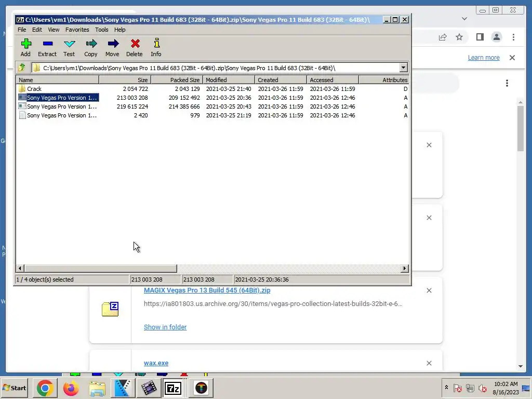Sort by Accessed column header
This screenshot has width=532, height=399.
pyautogui.click(x=332, y=79)
